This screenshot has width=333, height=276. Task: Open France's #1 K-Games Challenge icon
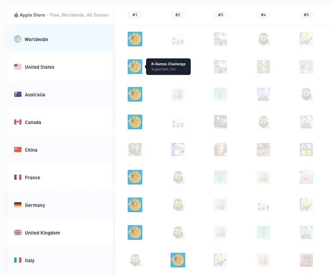pyautogui.click(x=135, y=177)
